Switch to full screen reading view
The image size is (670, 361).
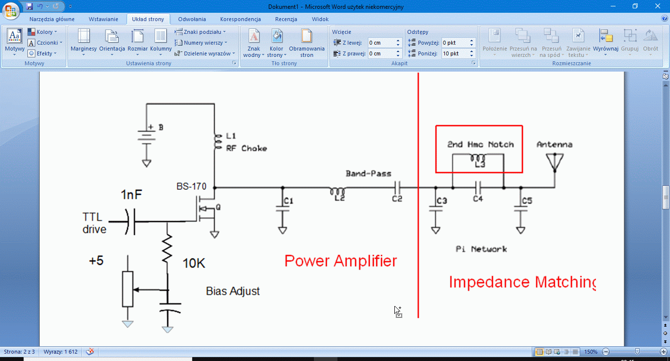point(548,352)
